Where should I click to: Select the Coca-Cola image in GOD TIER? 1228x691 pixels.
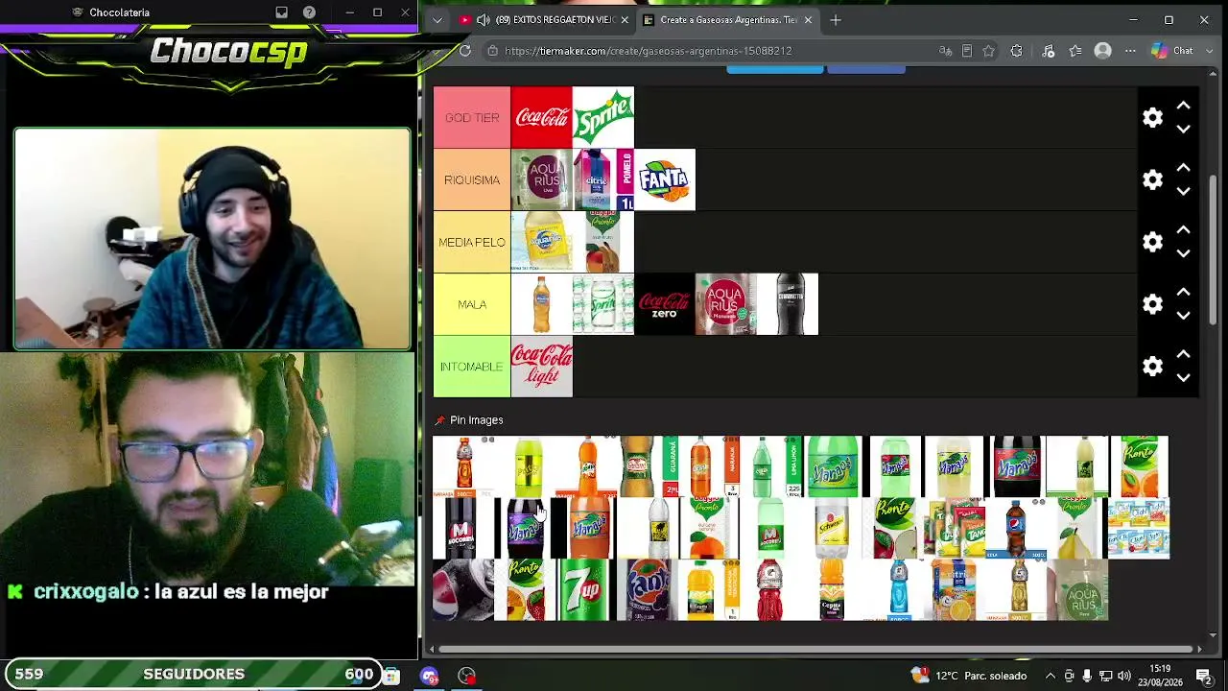pos(542,118)
